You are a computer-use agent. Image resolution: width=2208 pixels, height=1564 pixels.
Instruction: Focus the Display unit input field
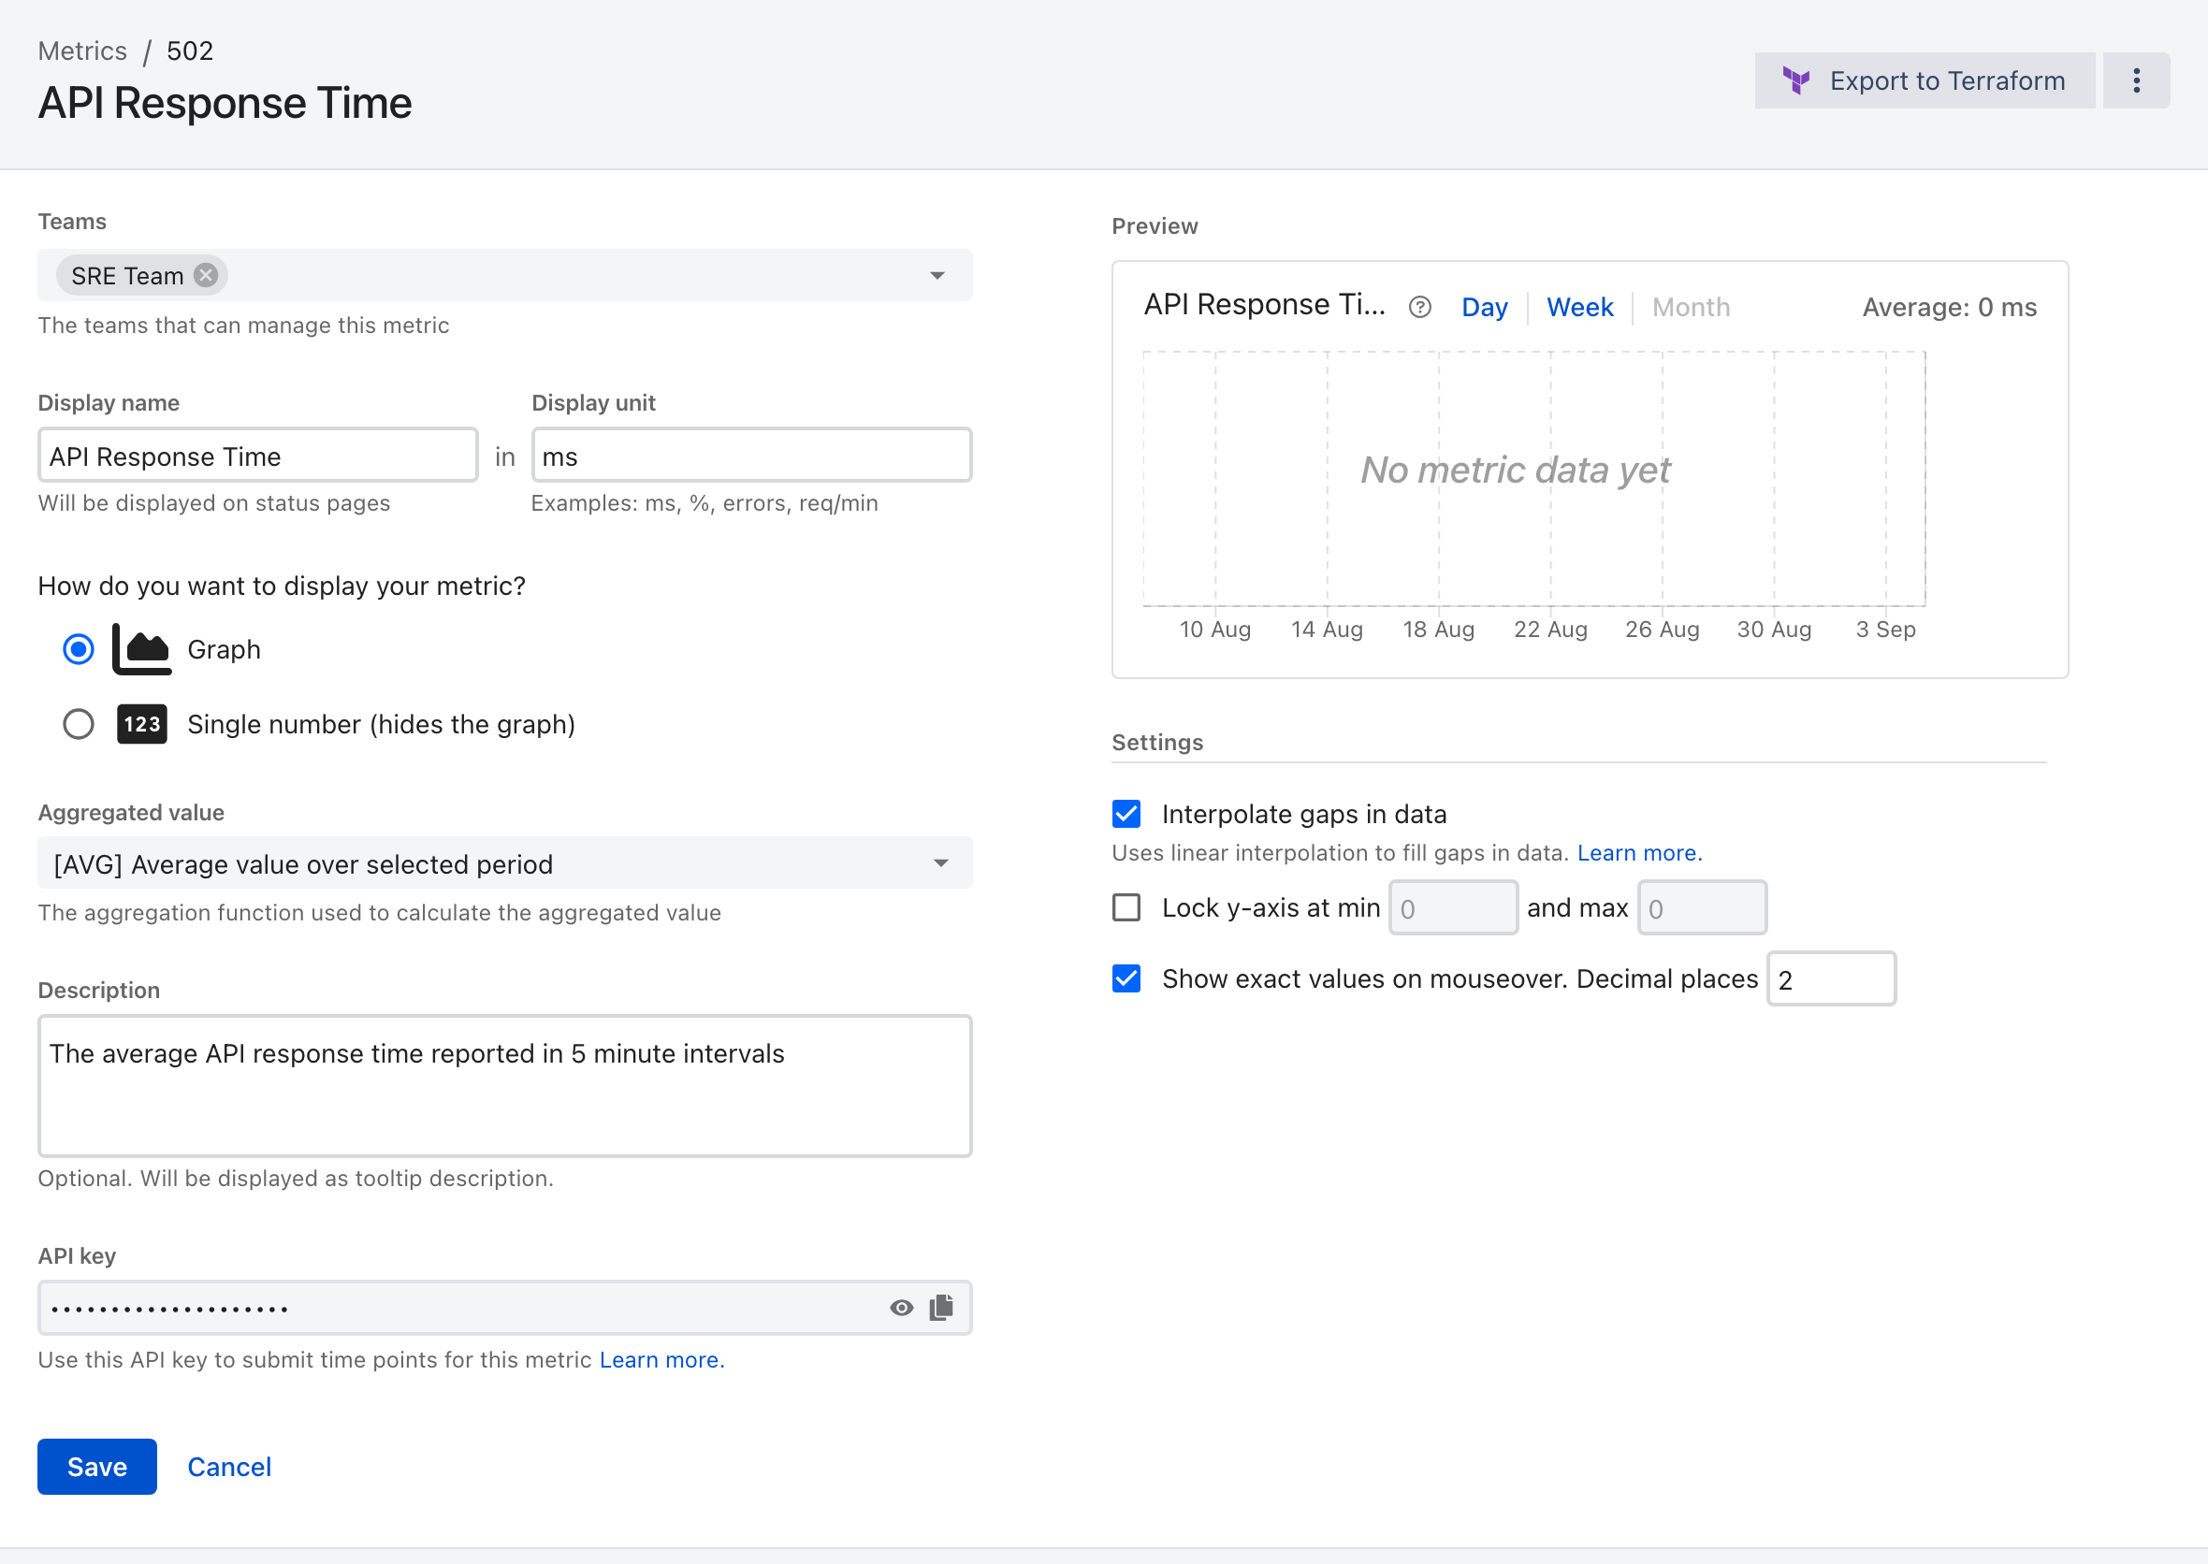(751, 456)
